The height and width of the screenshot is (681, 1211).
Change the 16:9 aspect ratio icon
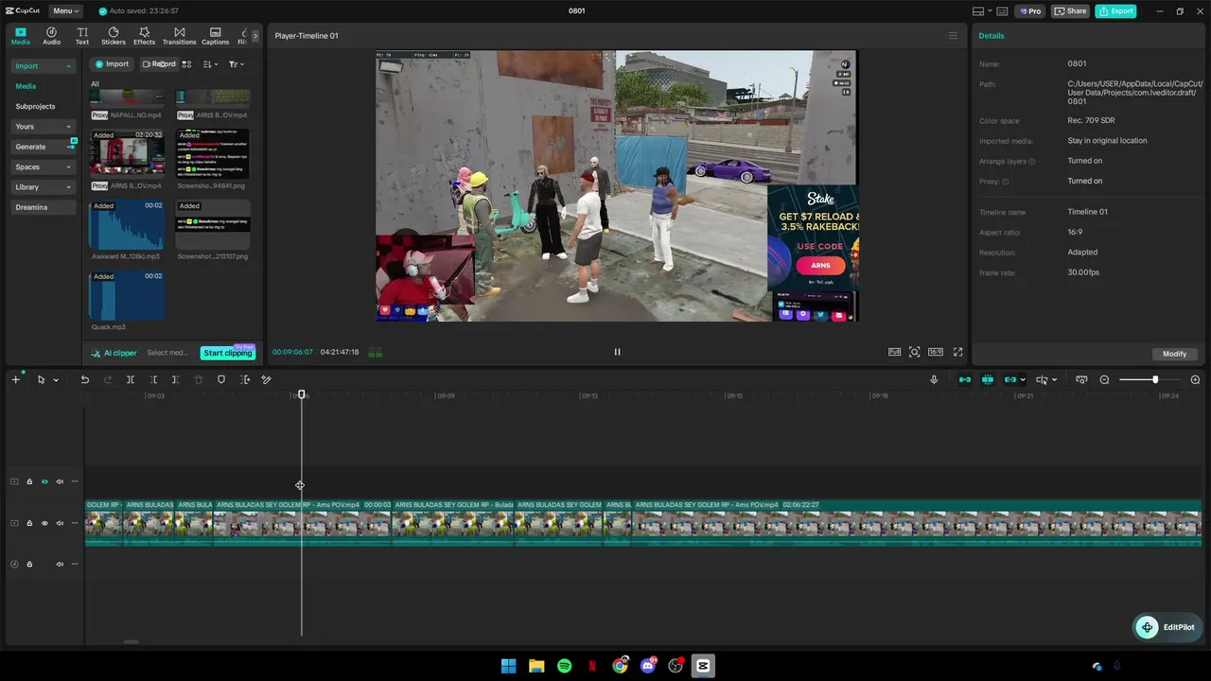tap(936, 352)
